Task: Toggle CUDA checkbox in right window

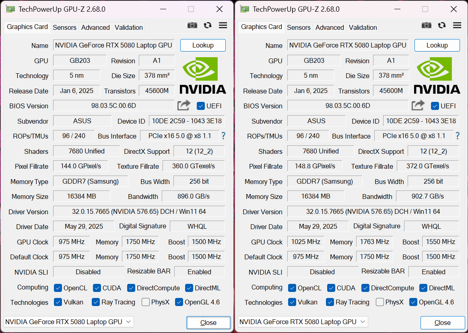Action: 331,288
